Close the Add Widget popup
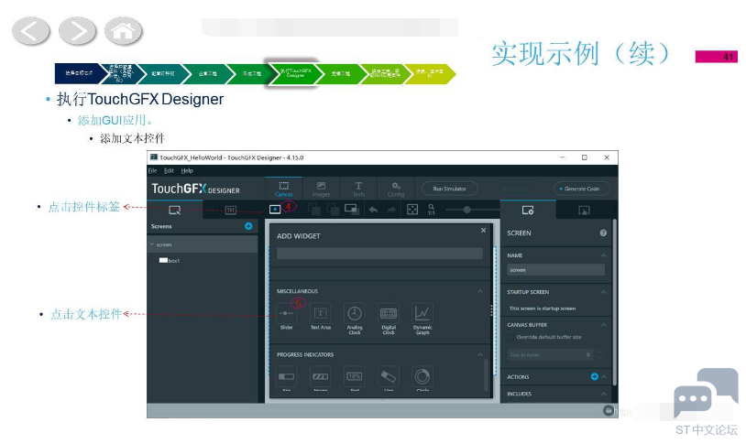The width and height of the screenshot is (746, 444). [x=483, y=230]
